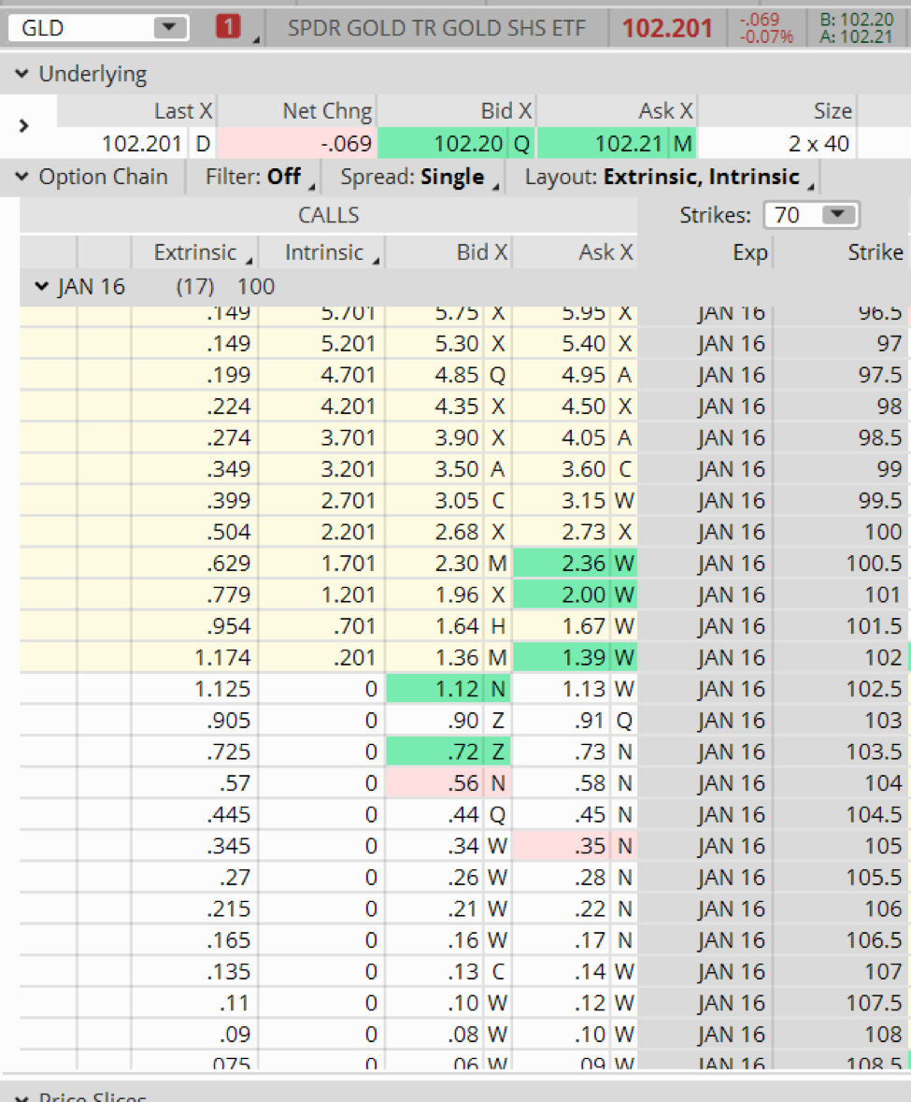This screenshot has width=911, height=1102.
Task: Open the Layout: Extrinsic, Intrinsic menu
Action: [669, 177]
